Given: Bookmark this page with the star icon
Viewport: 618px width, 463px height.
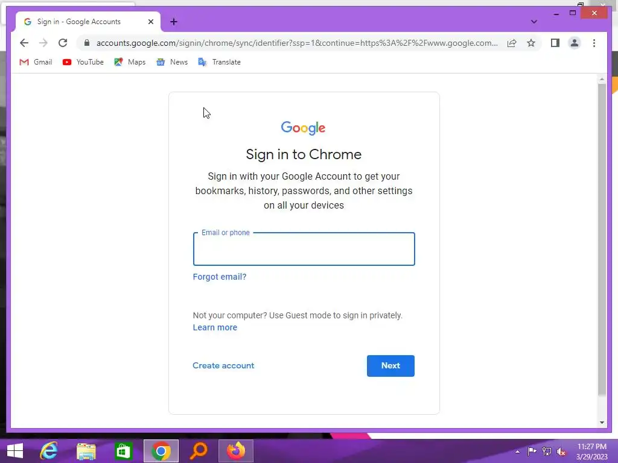Looking at the screenshot, I should pos(531,43).
